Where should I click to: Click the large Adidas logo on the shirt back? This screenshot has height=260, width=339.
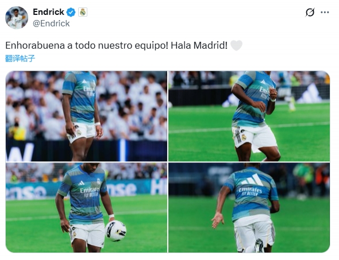coord(252,180)
